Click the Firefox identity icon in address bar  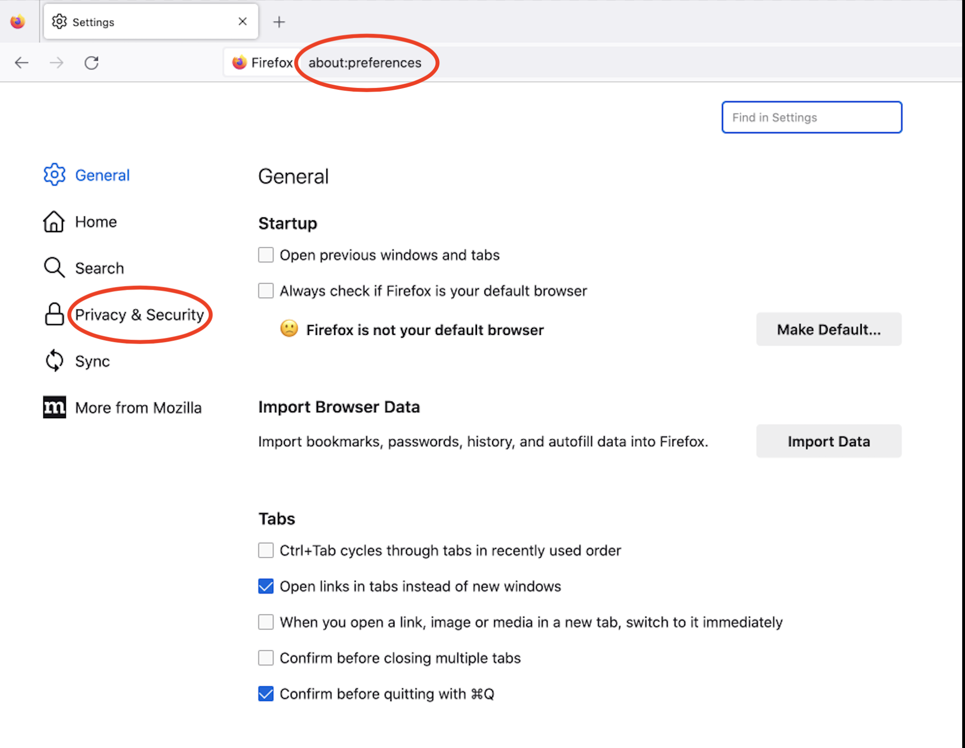pyautogui.click(x=240, y=63)
